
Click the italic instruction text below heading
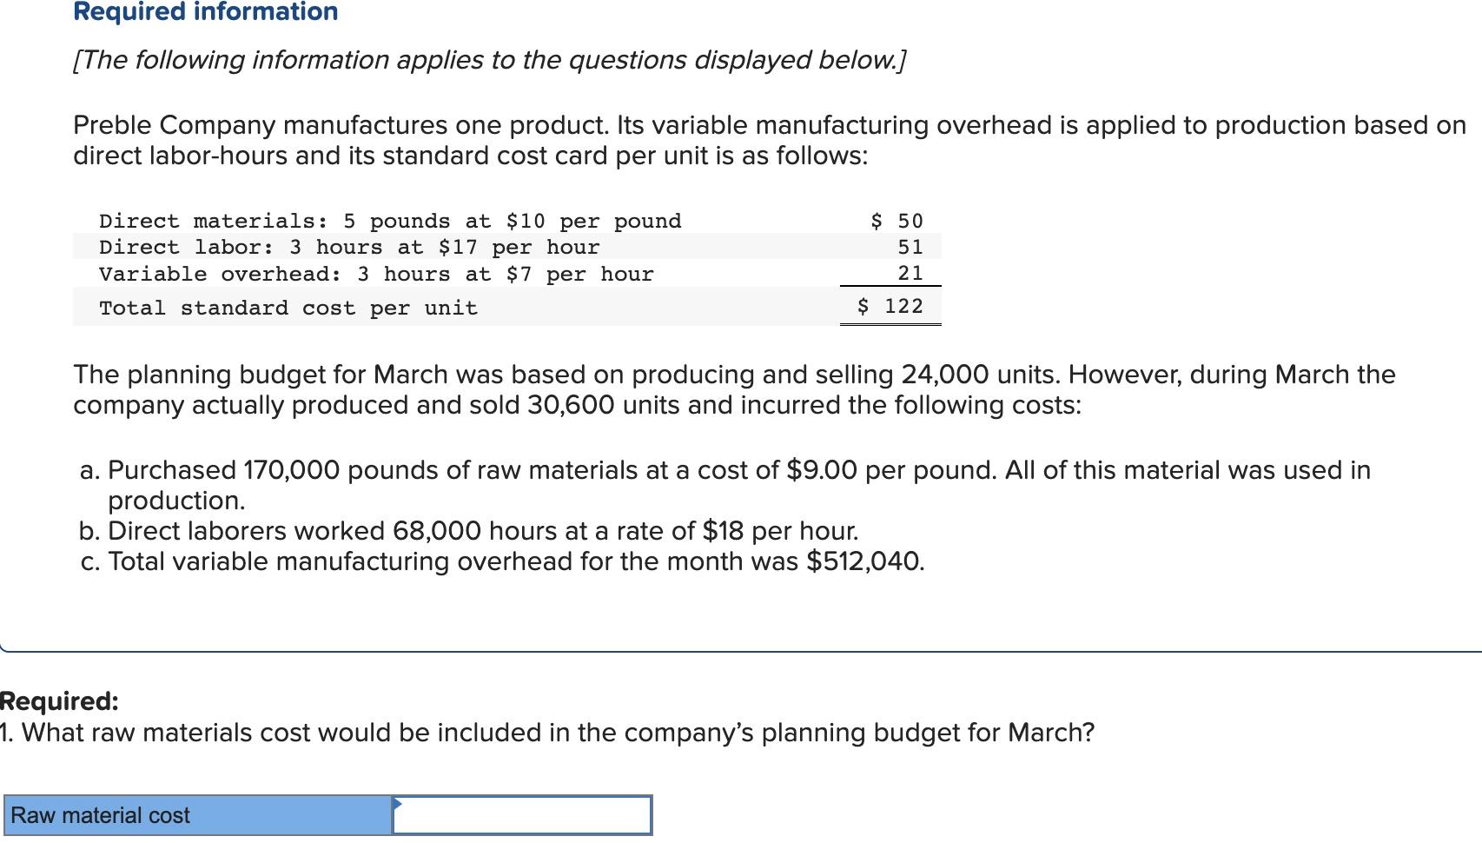pos(490,60)
